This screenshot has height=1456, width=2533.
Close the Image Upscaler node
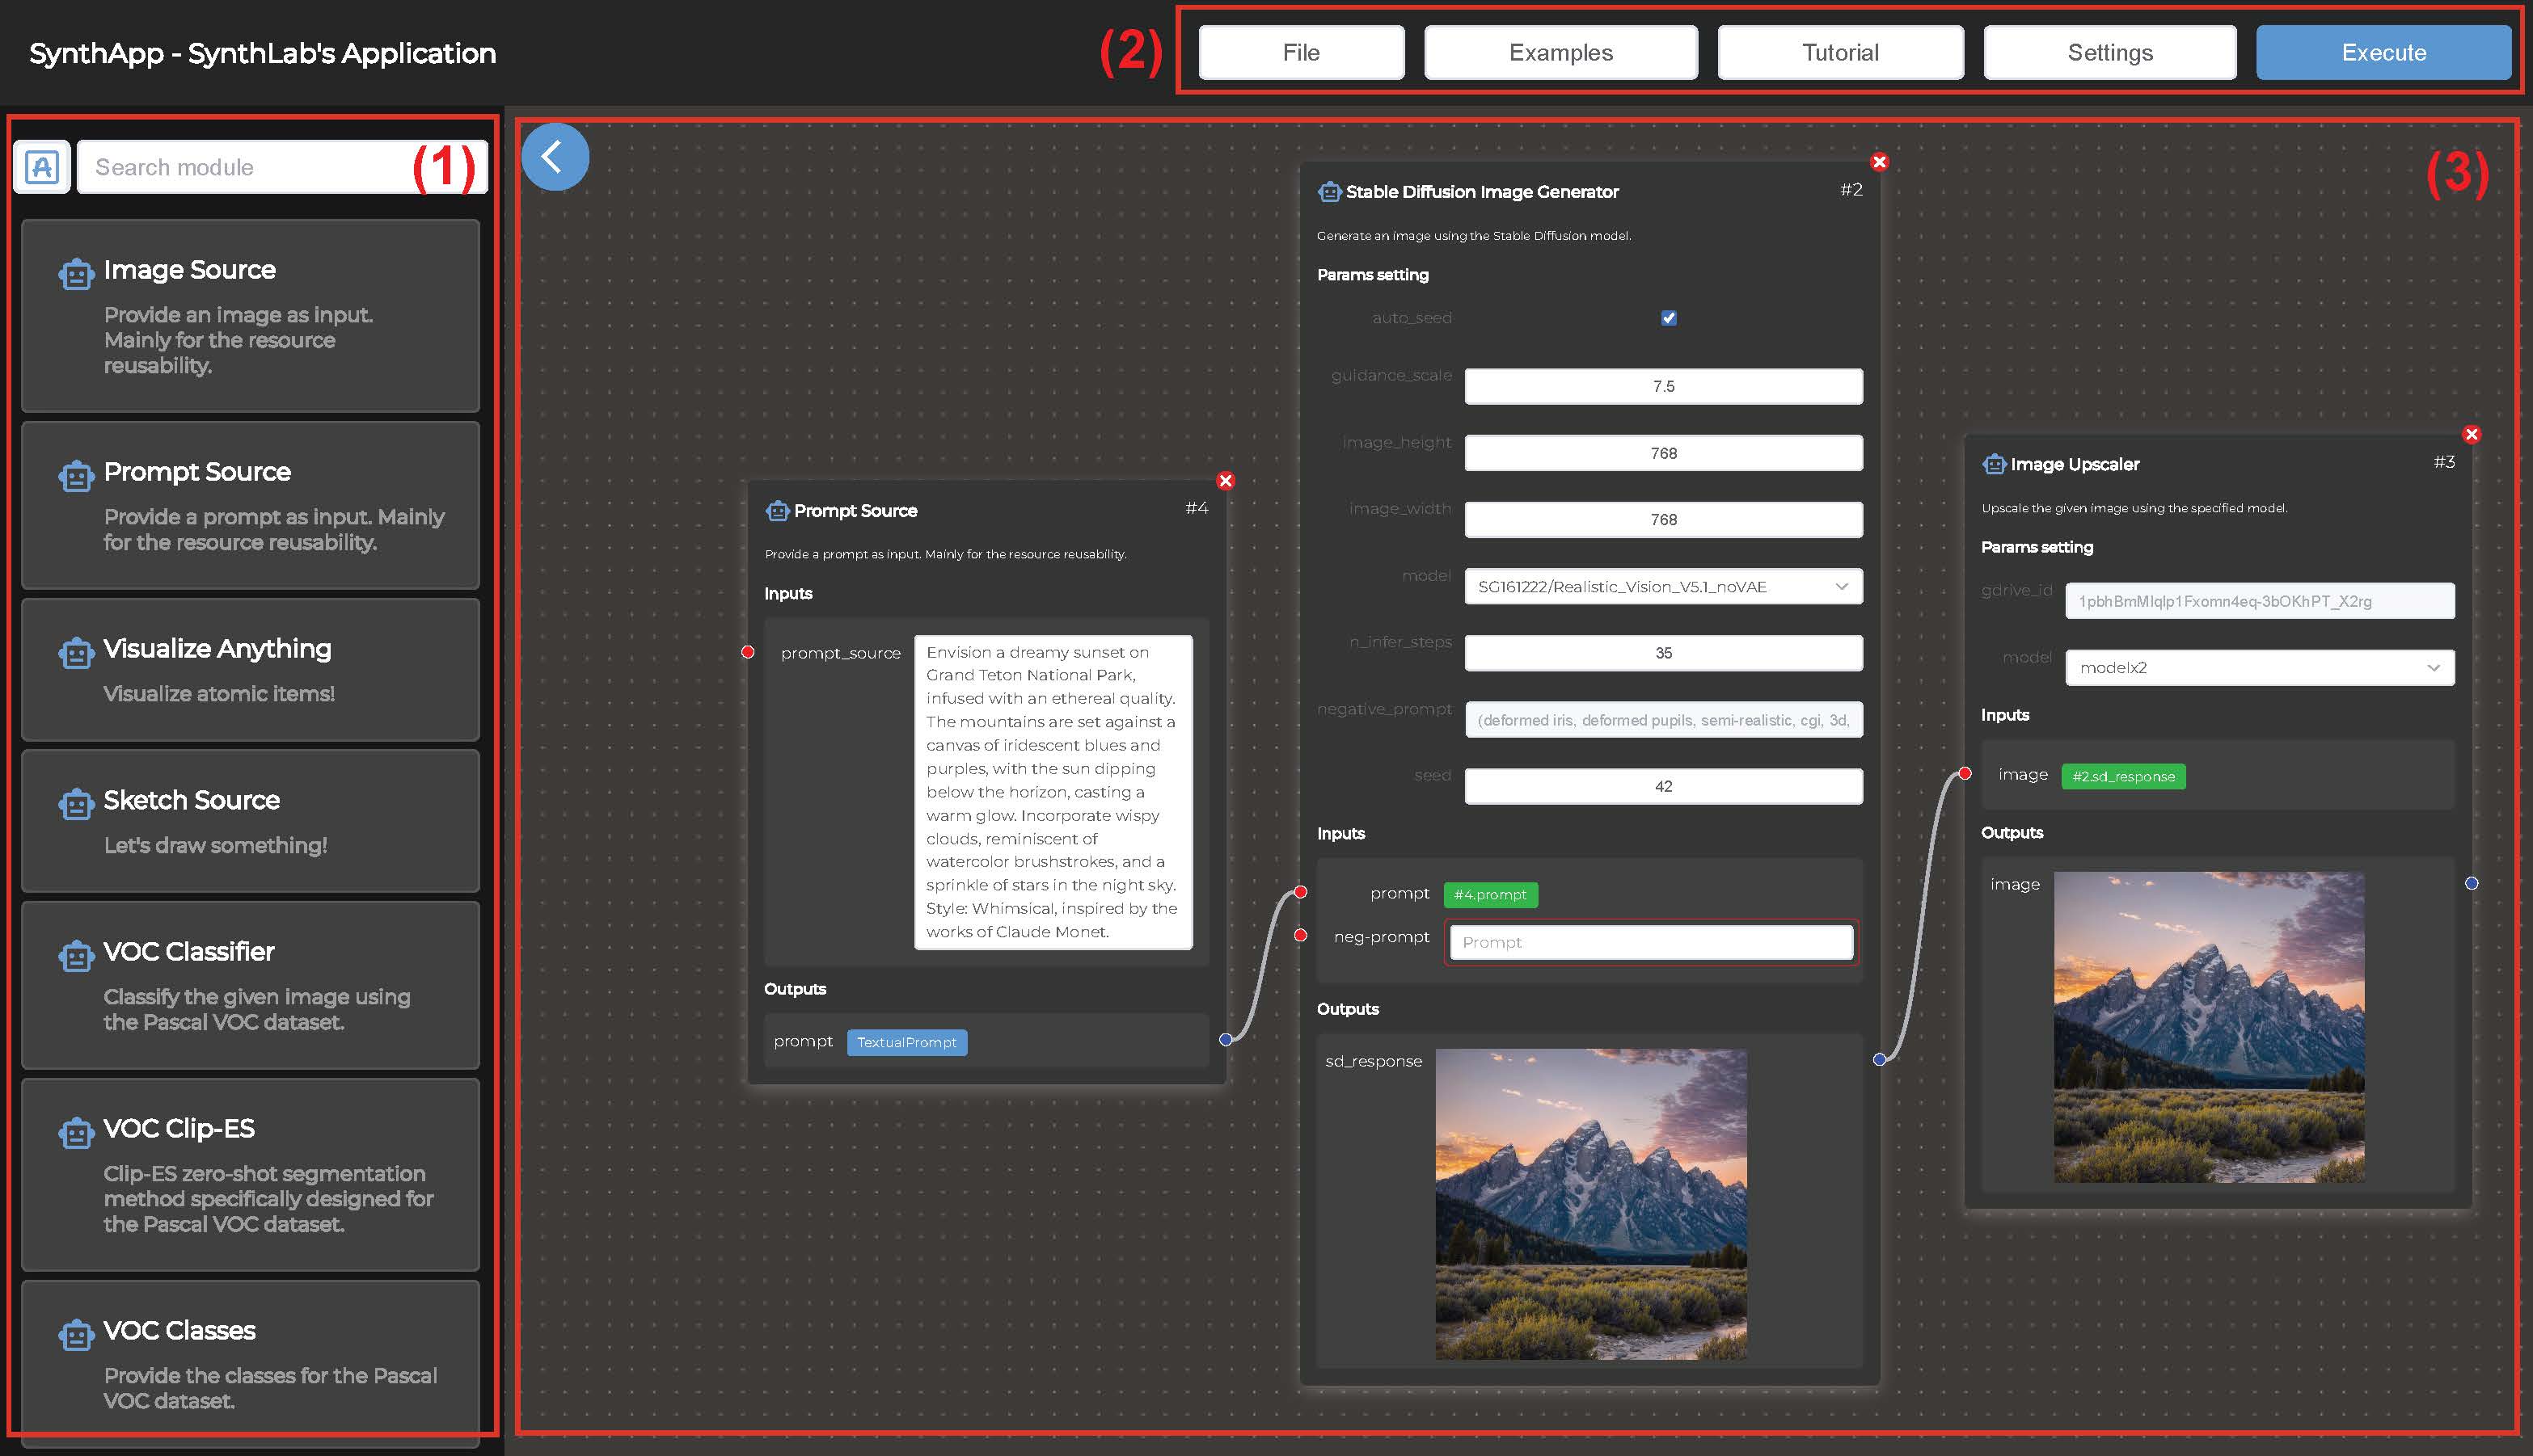(2472, 434)
